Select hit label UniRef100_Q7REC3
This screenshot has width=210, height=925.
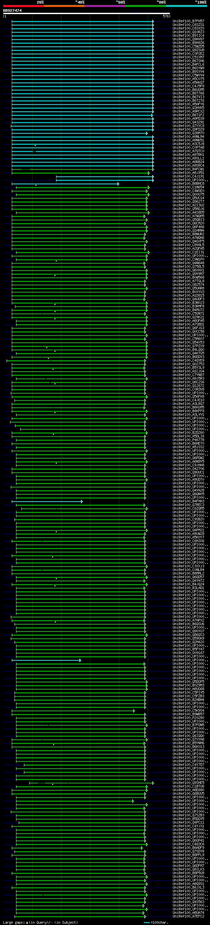pos(188,505)
